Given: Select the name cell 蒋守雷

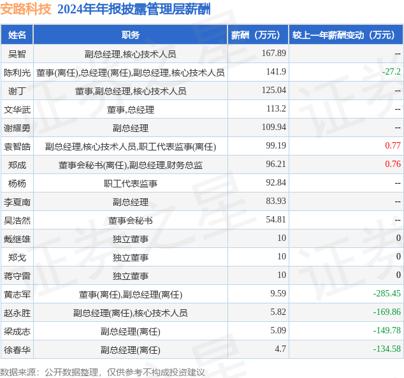Looking at the screenshot, I should pos(17,276).
